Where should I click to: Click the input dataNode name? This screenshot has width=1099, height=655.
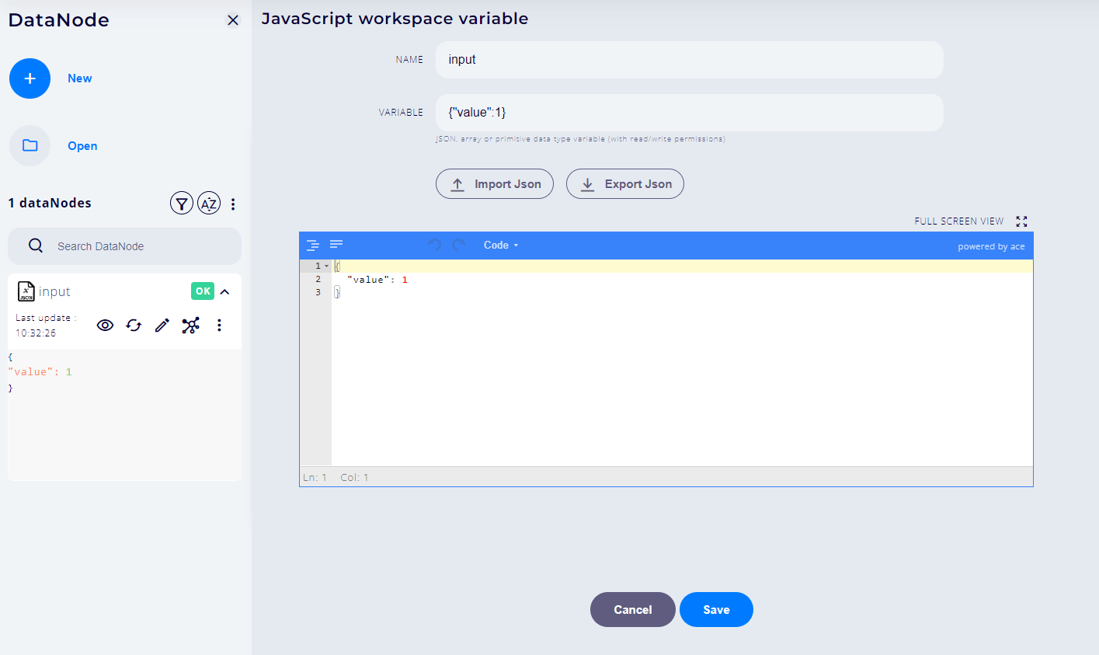(x=54, y=292)
